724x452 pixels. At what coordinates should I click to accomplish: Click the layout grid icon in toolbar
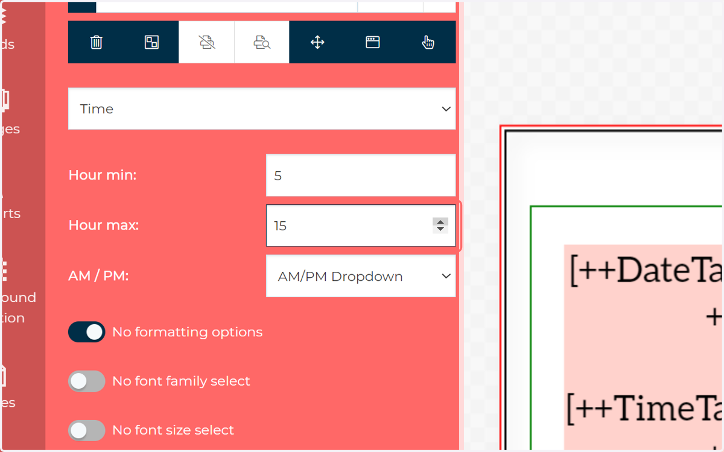point(151,42)
